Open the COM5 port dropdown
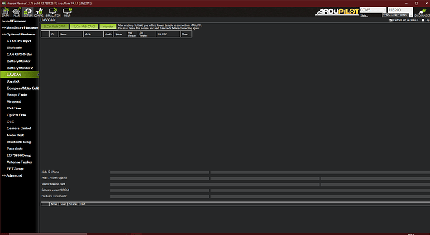Viewport: 430px width, 235px height. click(373, 10)
